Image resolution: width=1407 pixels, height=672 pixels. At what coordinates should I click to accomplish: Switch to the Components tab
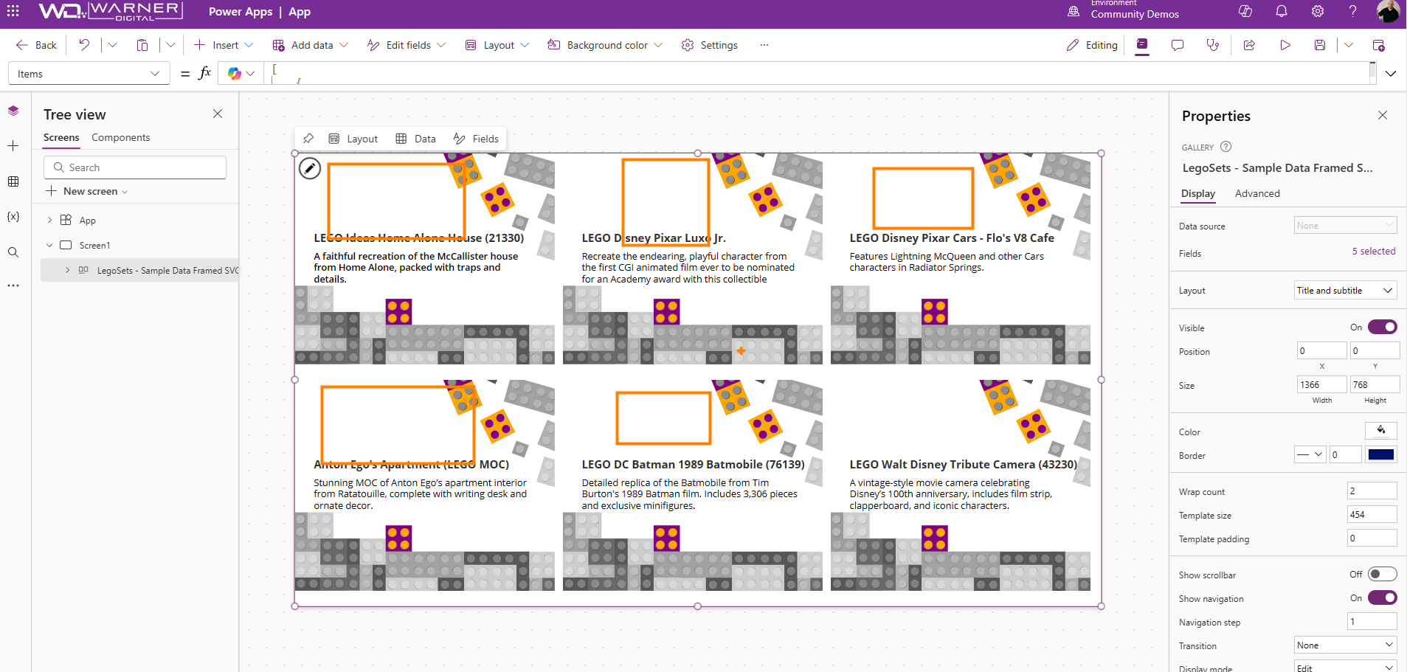(x=120, y=137)
